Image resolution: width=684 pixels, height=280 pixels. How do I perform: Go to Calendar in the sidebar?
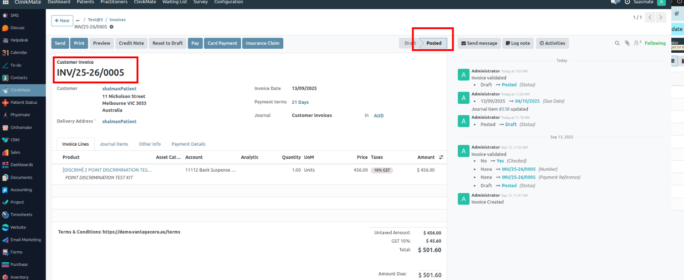pos(19,53)
